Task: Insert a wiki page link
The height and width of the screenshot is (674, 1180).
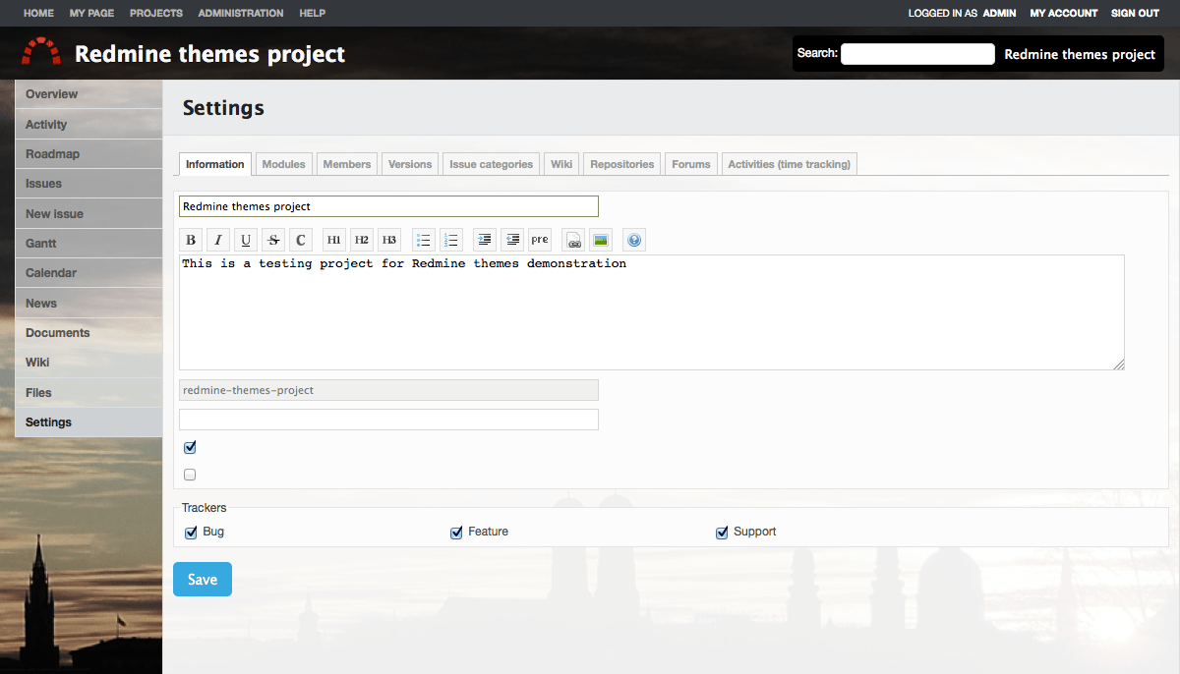Action: [573, 240]
